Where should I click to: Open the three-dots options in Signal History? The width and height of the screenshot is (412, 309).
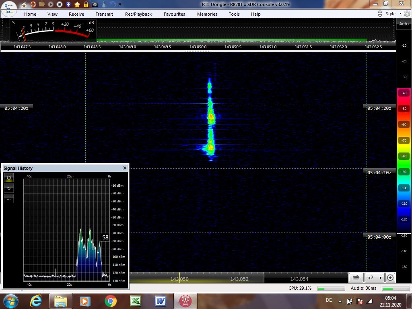click(x=9, y=199)
